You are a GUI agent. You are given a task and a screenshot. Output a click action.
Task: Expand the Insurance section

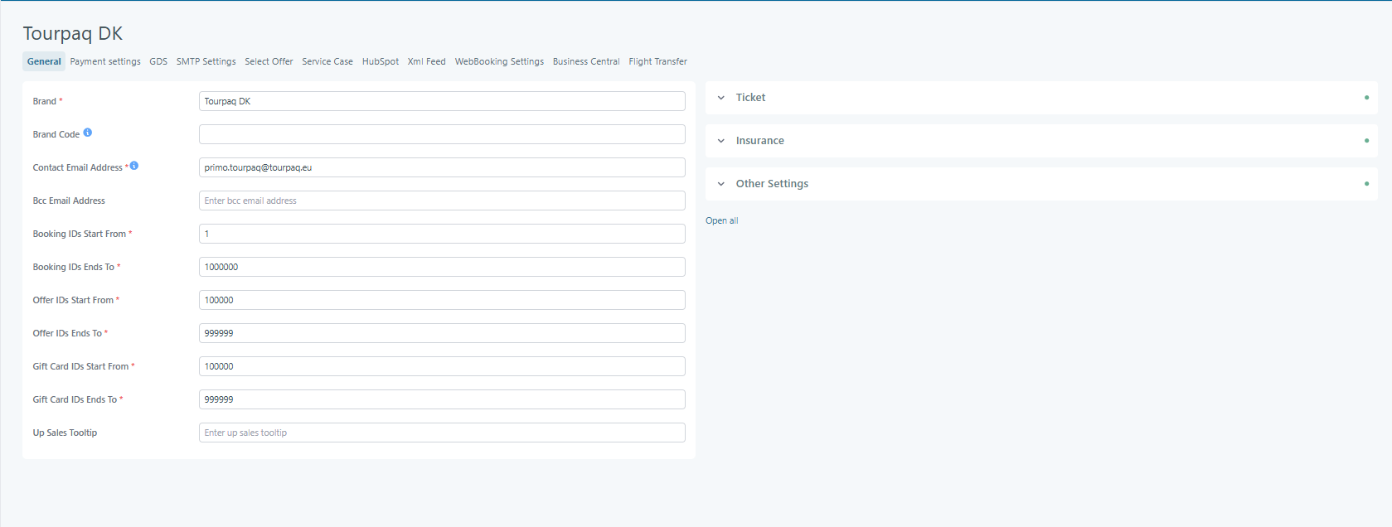point(759,141)
